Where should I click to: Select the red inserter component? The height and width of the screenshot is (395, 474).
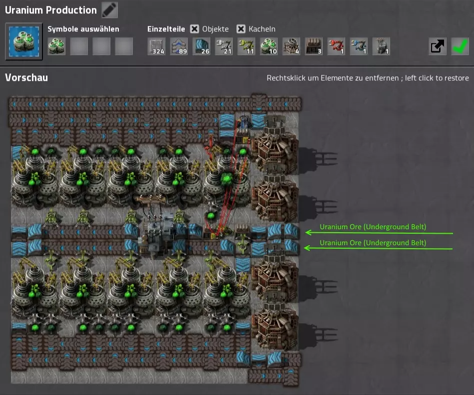336,46
